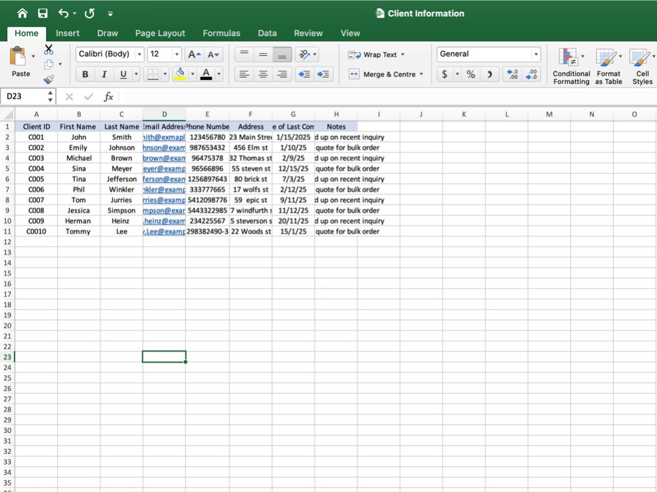Decrease decimal places
Viewport: 657px width, 492px height.
point(532,75)
